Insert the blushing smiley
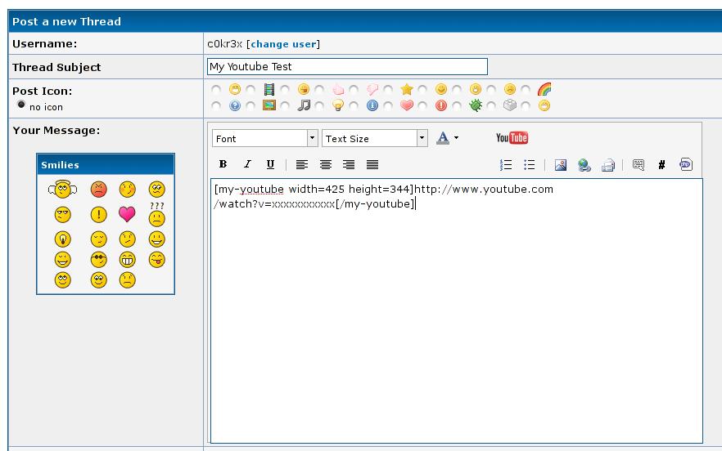Image resolution: width=722 pixels, height=451 pixels. (127, 189)
